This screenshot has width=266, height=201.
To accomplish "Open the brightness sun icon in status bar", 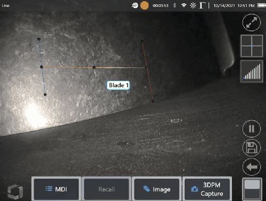I will point(193,5).
